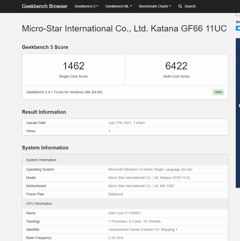
Task: Click the Model value Katana GF66 11UC
Action: click(x=149, y=178)
